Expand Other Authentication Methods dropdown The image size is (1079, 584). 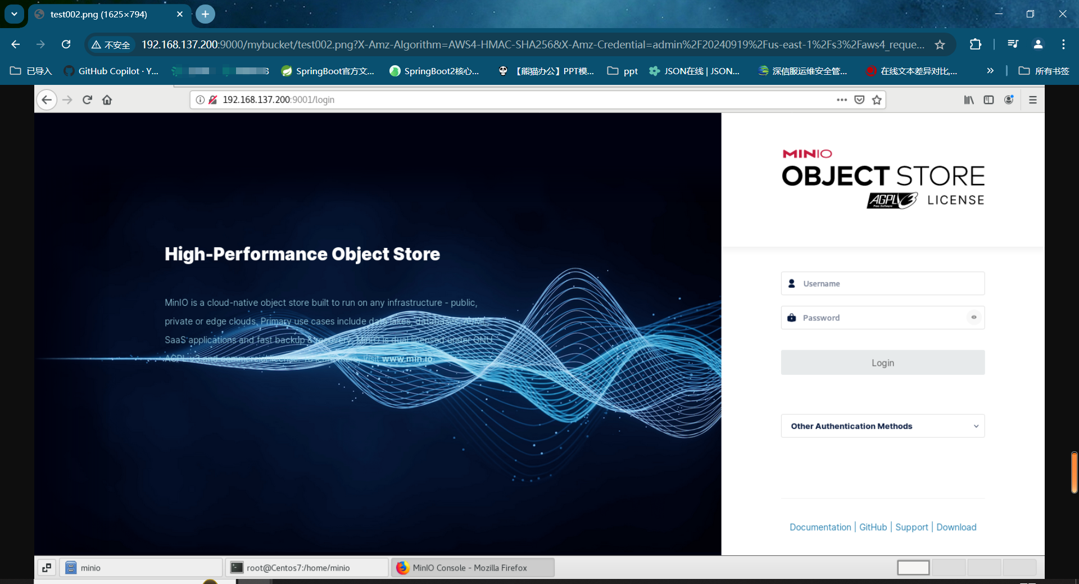point(882,426)
